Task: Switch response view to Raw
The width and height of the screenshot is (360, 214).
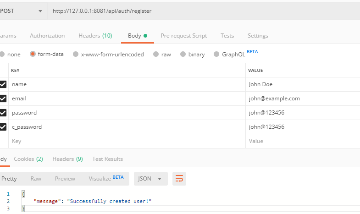Action: (x=36, y=179)
